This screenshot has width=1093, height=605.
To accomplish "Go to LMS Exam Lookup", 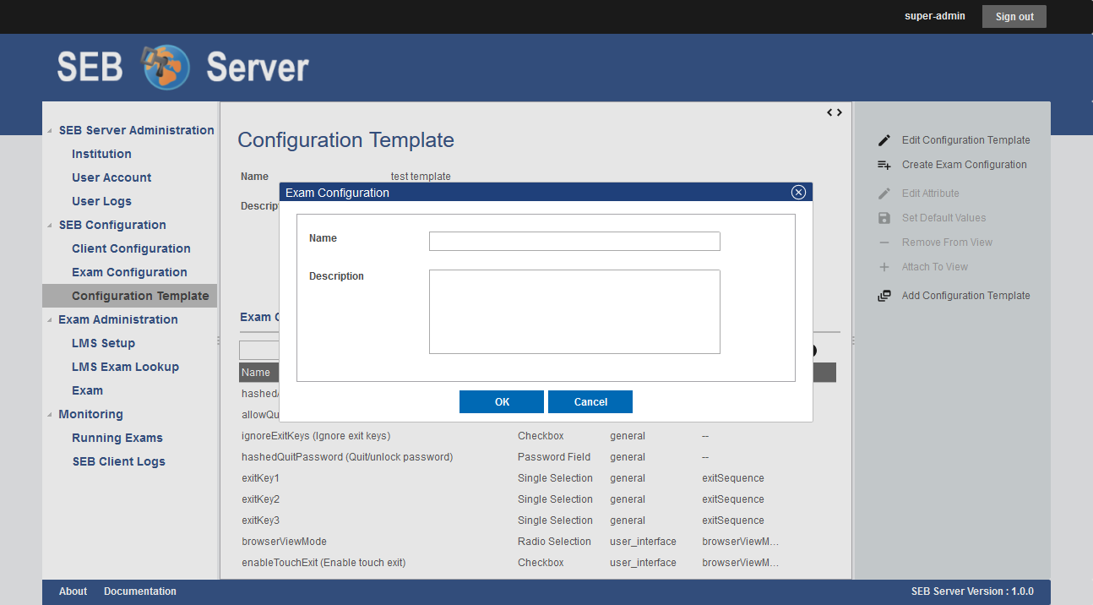I will (125, 367).
